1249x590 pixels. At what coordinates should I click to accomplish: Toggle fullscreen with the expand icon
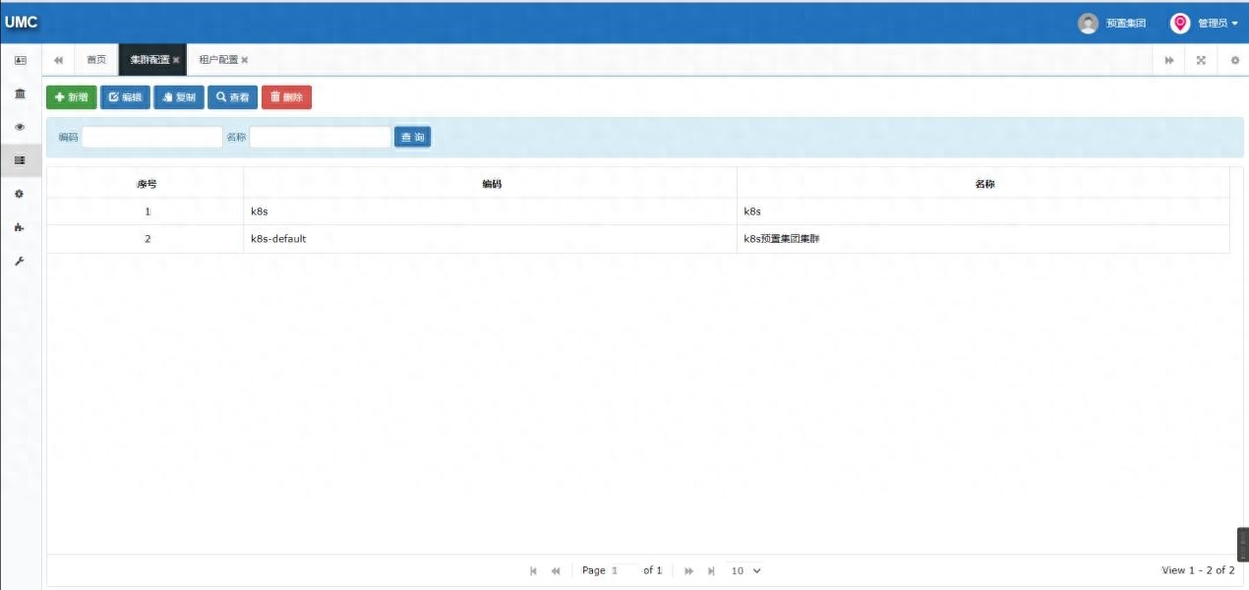point(1201,60)
